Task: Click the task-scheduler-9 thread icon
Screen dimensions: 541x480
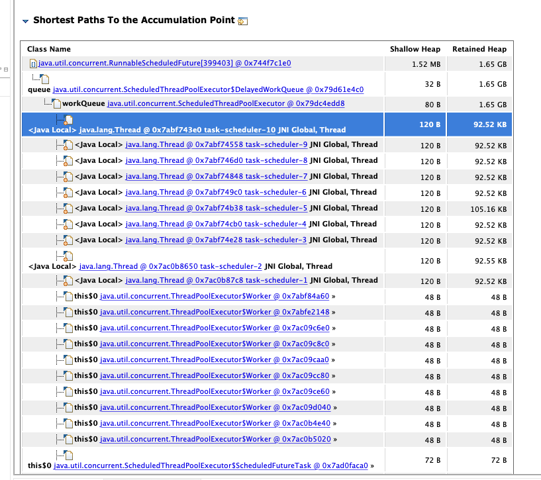Action: point(68,145)
